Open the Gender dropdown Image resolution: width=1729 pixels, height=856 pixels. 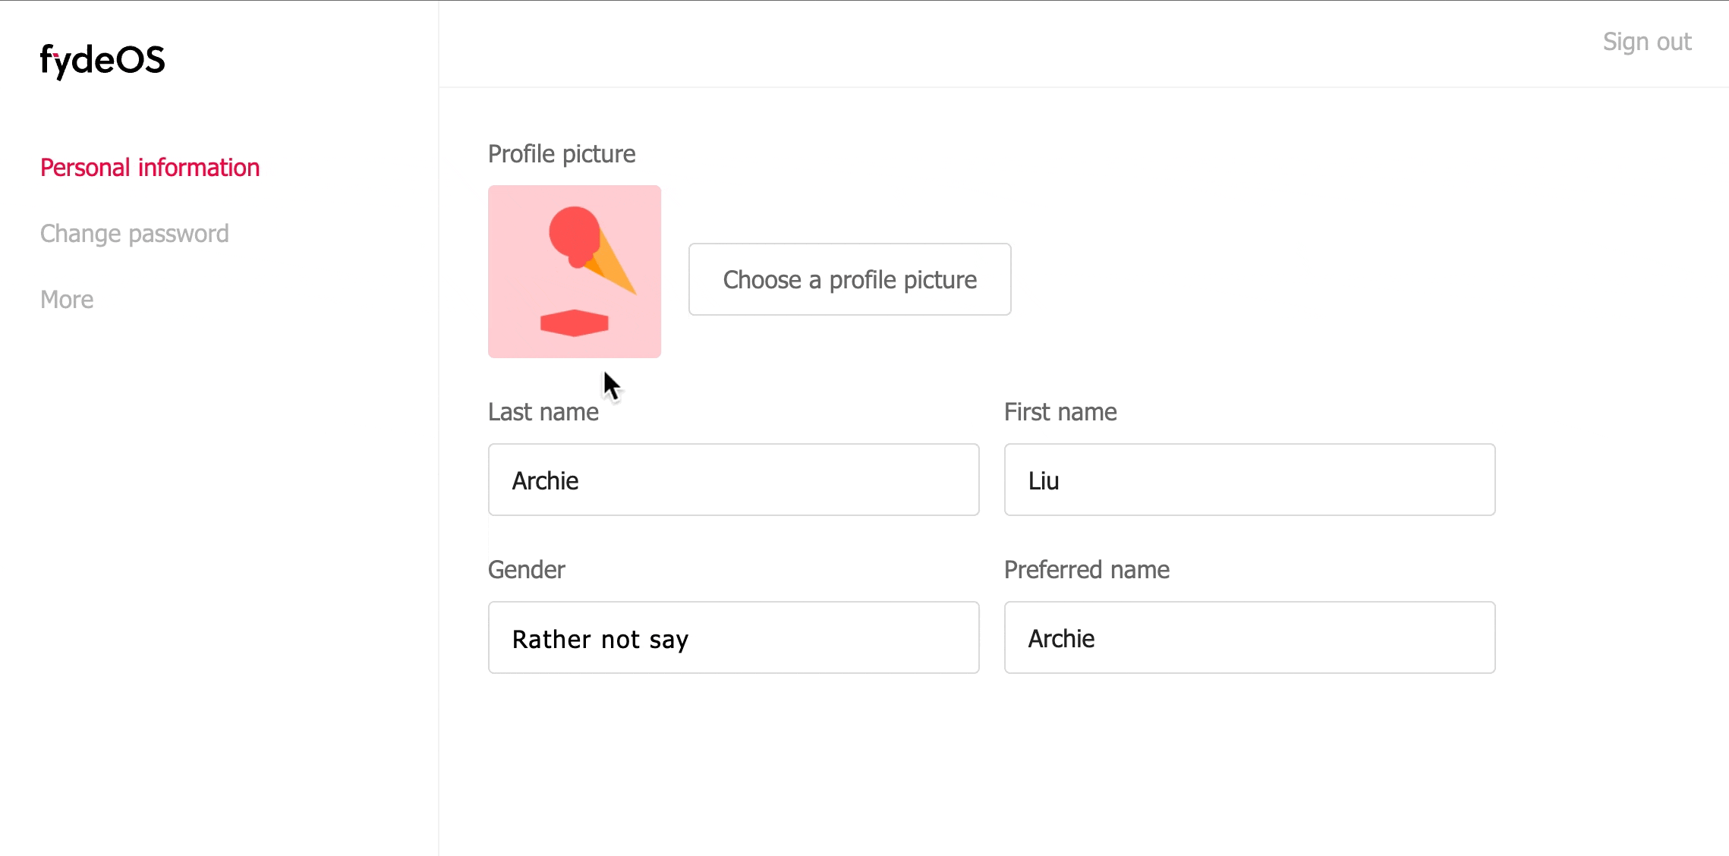coord(734,637)
